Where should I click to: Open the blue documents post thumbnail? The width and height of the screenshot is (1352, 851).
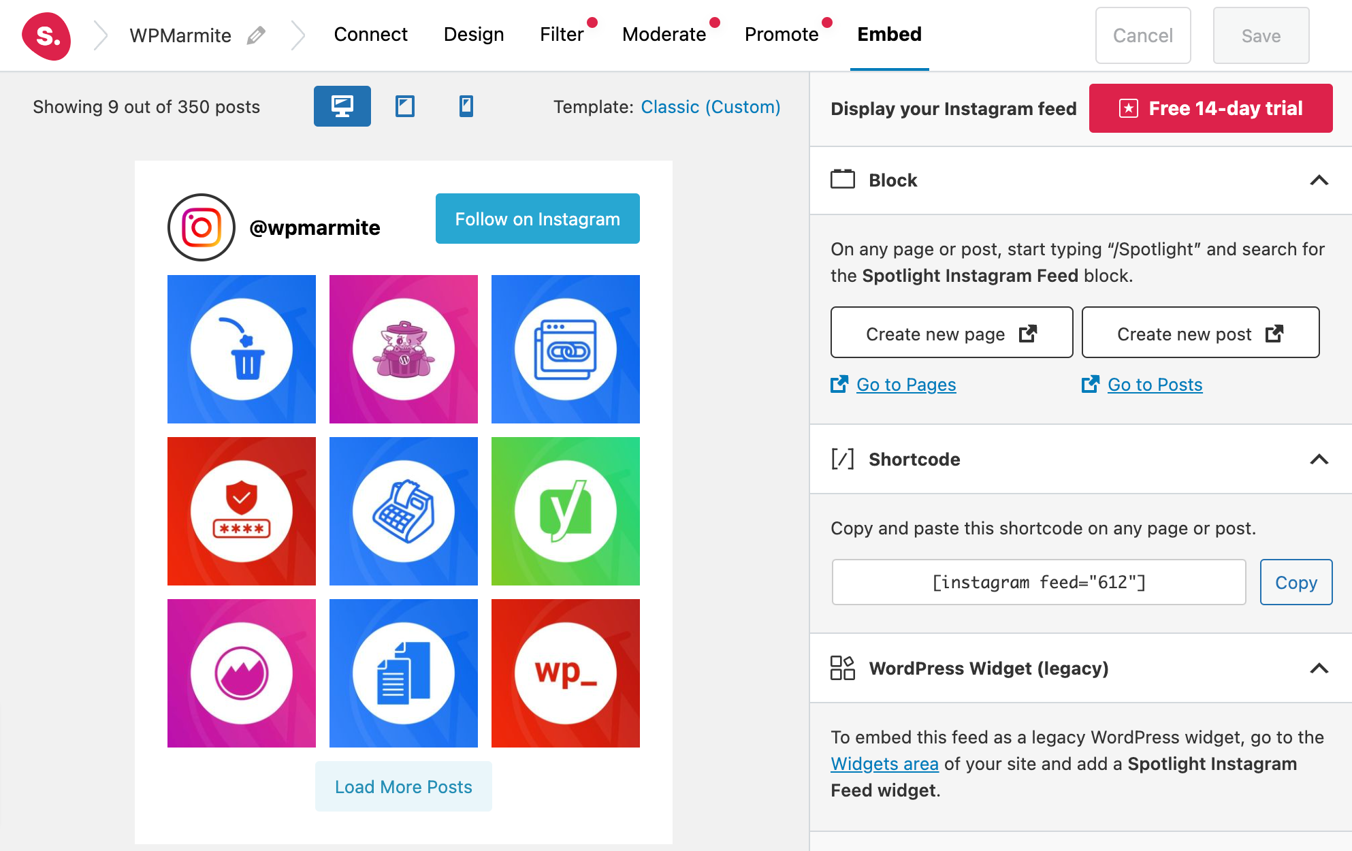click(404, 673)
